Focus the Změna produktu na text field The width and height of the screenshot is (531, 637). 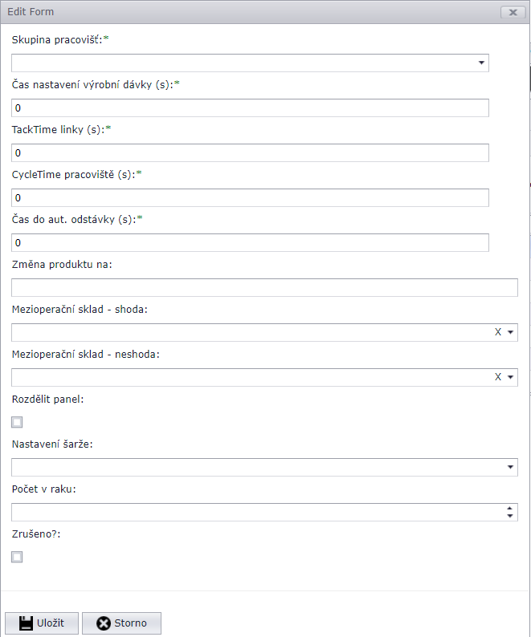click(x=264, y=287)
